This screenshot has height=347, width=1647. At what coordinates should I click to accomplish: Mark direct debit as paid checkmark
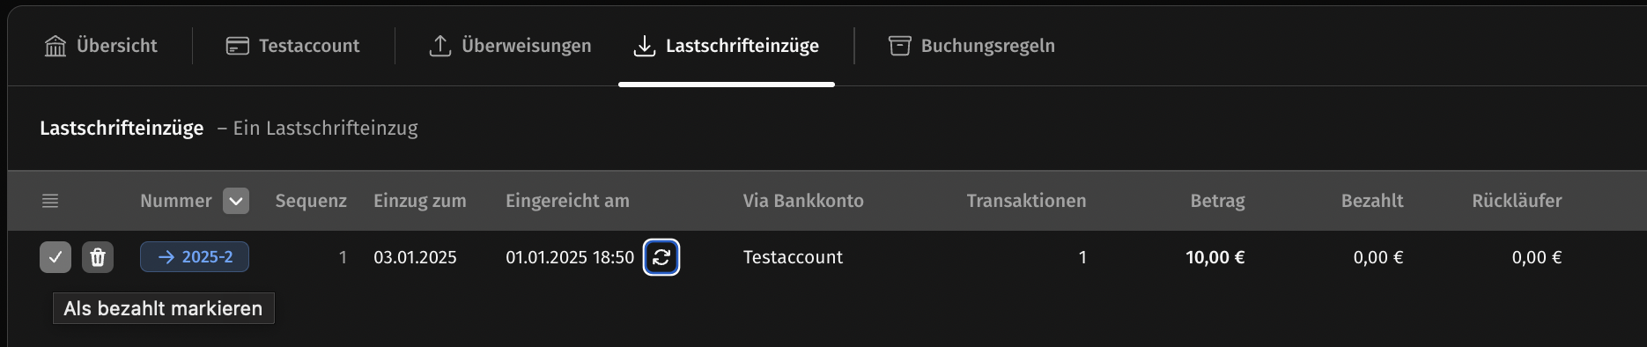[55, 257]
